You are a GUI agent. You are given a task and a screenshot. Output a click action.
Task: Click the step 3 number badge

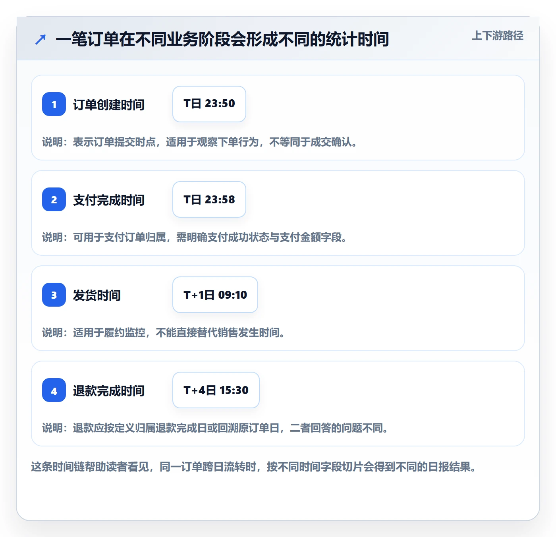pyautogui.click(x=54, y=295)
